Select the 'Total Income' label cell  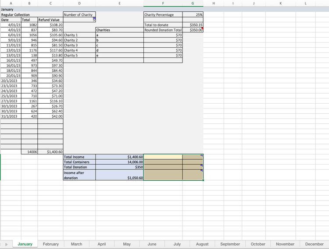[79, 157]
